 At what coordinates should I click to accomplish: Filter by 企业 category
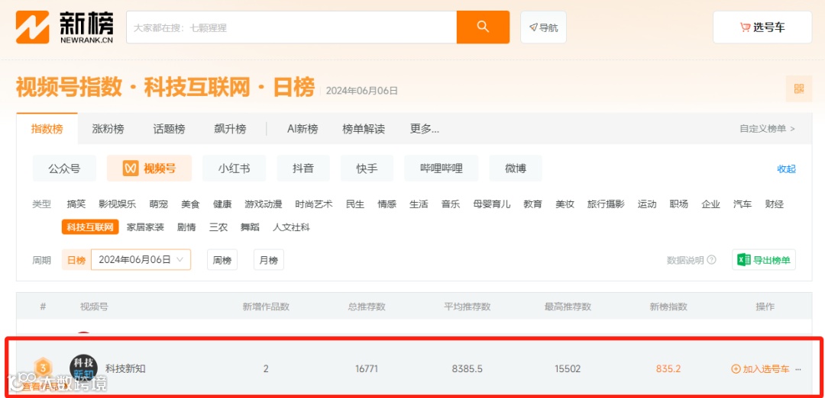click(711, 204)
